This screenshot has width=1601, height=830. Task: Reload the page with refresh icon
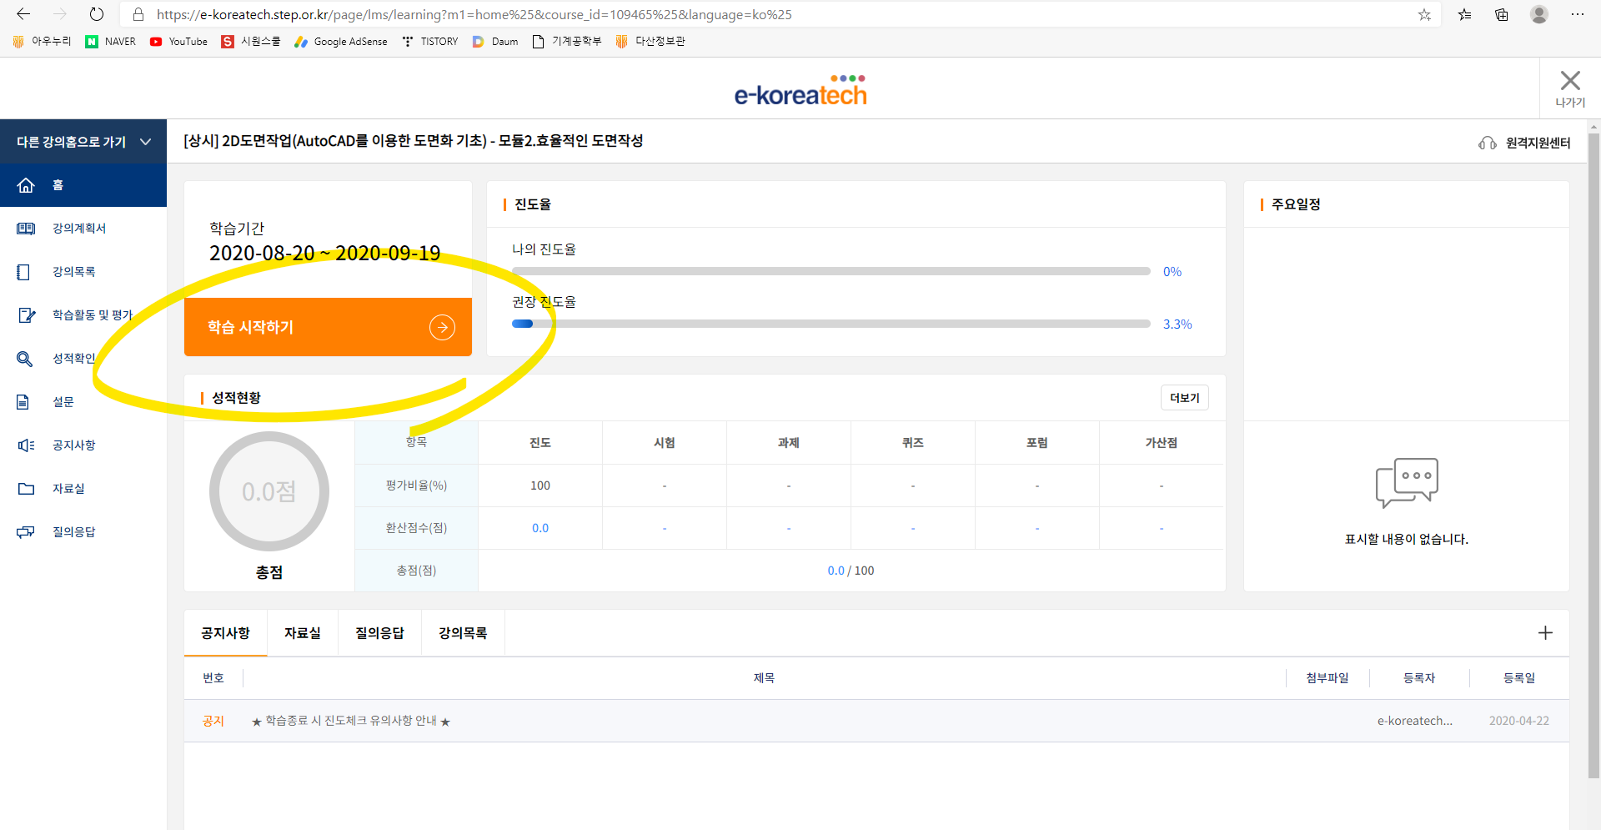click(x=97, y=14)
